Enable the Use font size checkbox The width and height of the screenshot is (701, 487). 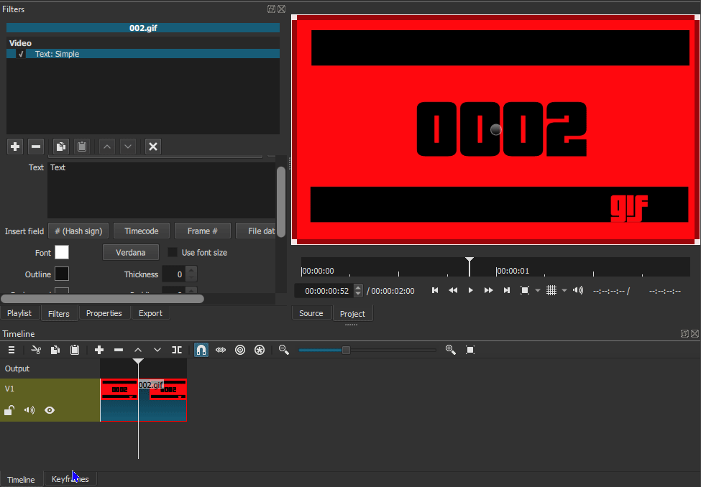[x=173, y=253]
